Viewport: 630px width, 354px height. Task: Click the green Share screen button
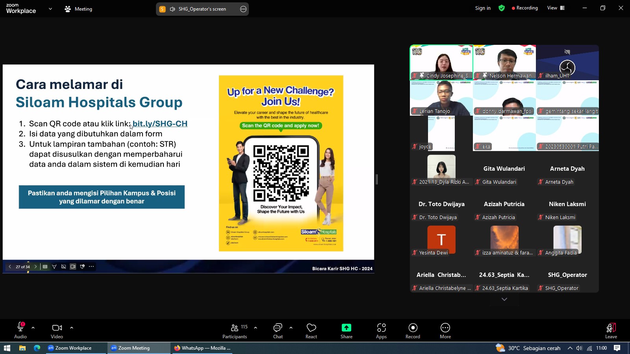click(346, 331)
